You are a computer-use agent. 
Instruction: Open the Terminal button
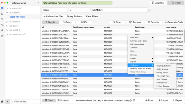click(135, 22)
